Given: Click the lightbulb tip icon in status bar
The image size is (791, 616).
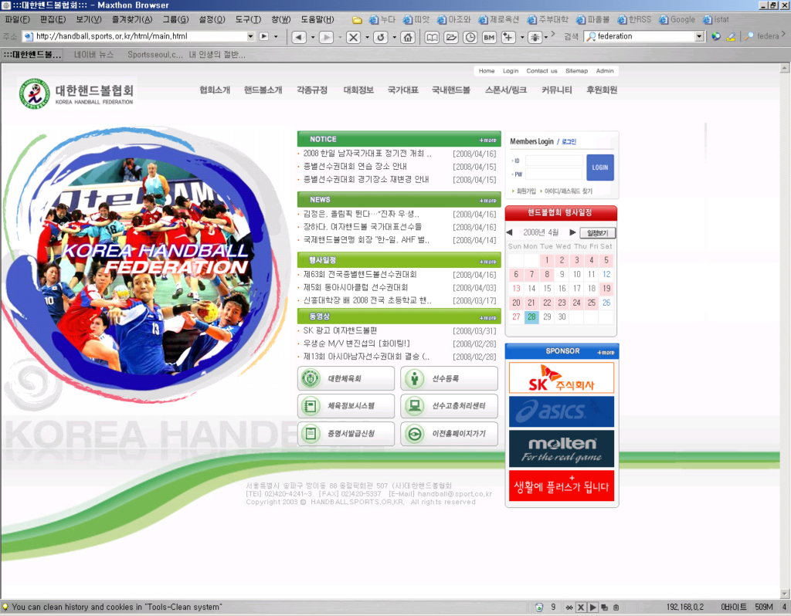Looking at the screenshot, I should [x=5, y=607].
